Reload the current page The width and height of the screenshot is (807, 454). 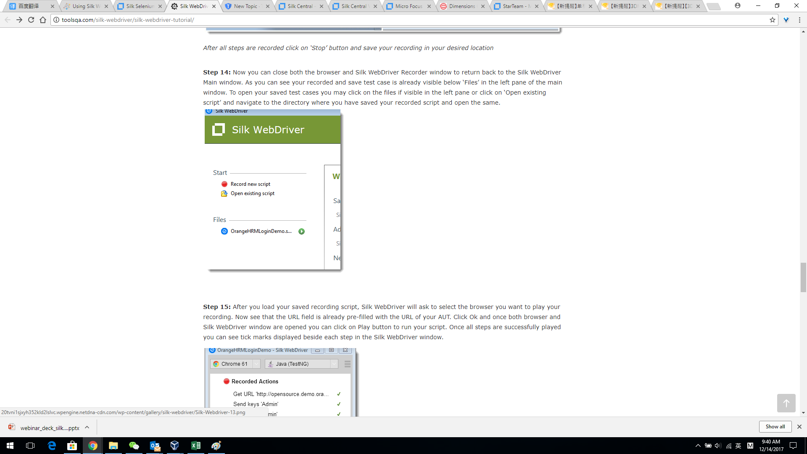[x=31, y=20]
